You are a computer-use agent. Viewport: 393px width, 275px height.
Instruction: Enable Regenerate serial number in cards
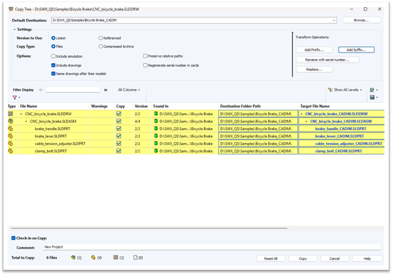145,65
